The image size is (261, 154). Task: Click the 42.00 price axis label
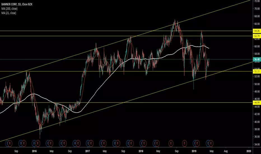(x=257, y=114)
